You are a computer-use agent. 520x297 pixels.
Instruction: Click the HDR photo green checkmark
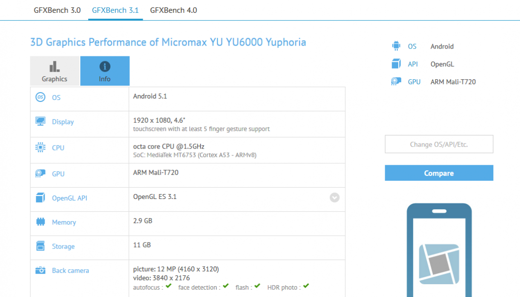click(x=306, y=286)
